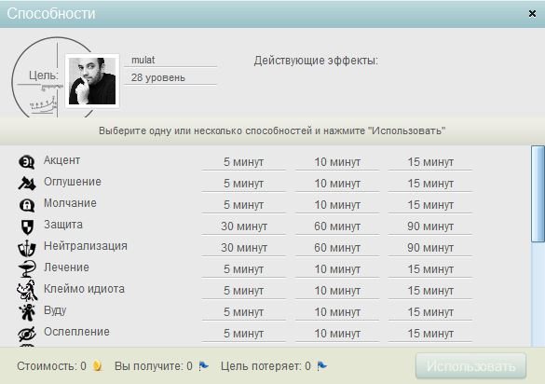The width and height of the screenshot is (545, 384).
Task: Click the Клеймо идиота icon
Action: [x=27, y=291]
